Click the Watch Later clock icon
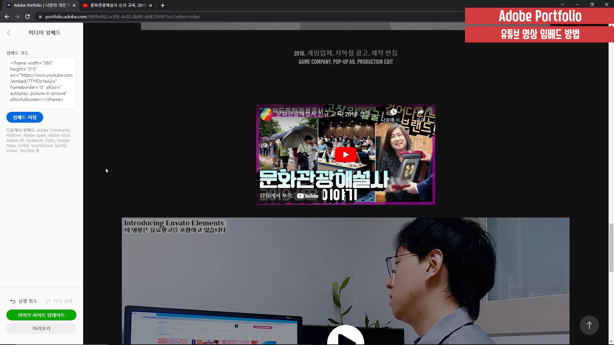This screenshot has height=345, width=614. [x=393, y=112]
